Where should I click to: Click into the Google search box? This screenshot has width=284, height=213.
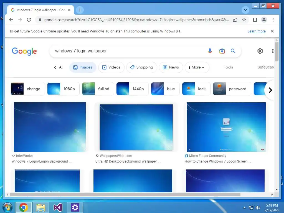(127, 51)
